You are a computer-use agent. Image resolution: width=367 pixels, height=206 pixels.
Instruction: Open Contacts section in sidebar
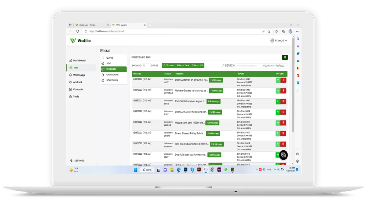pos(76,89)
